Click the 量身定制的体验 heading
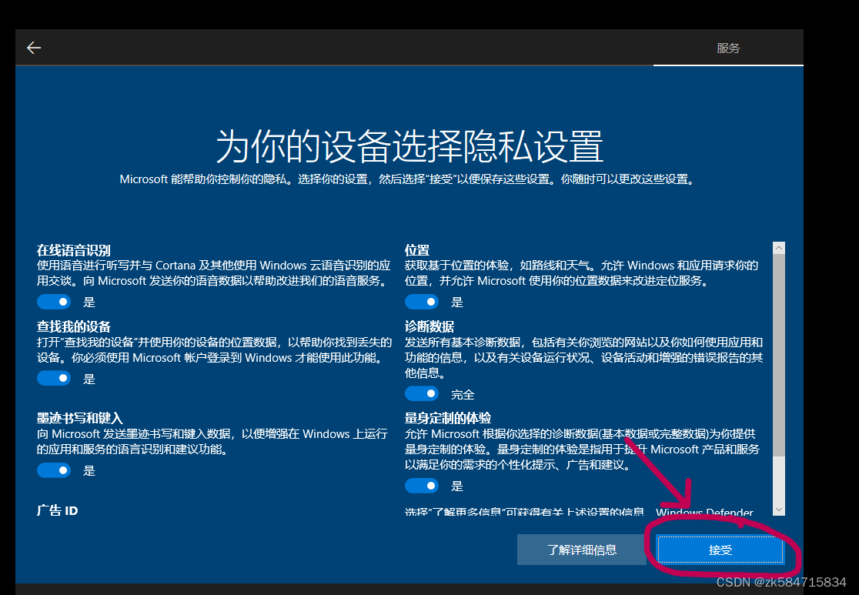This screenshot has height=595, width=859. point(447,418)
